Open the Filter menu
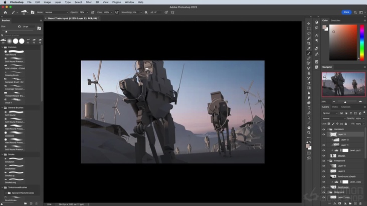This screenshot has height=206, width=367. click(x=88, y=2)
